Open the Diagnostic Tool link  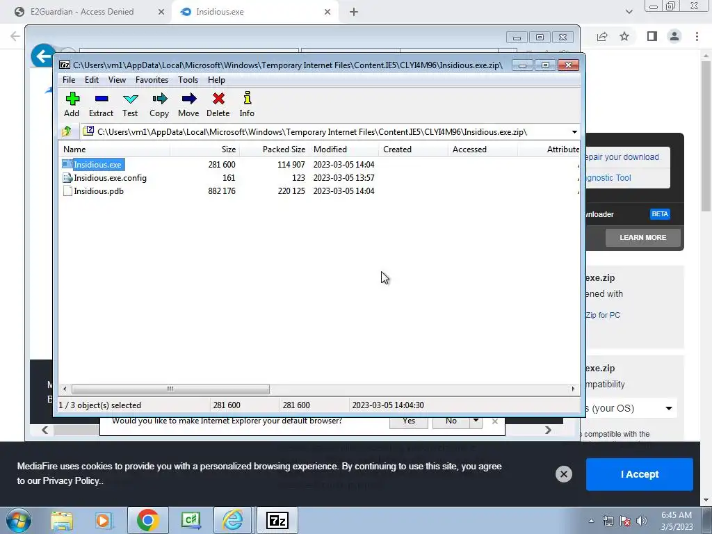608,178
